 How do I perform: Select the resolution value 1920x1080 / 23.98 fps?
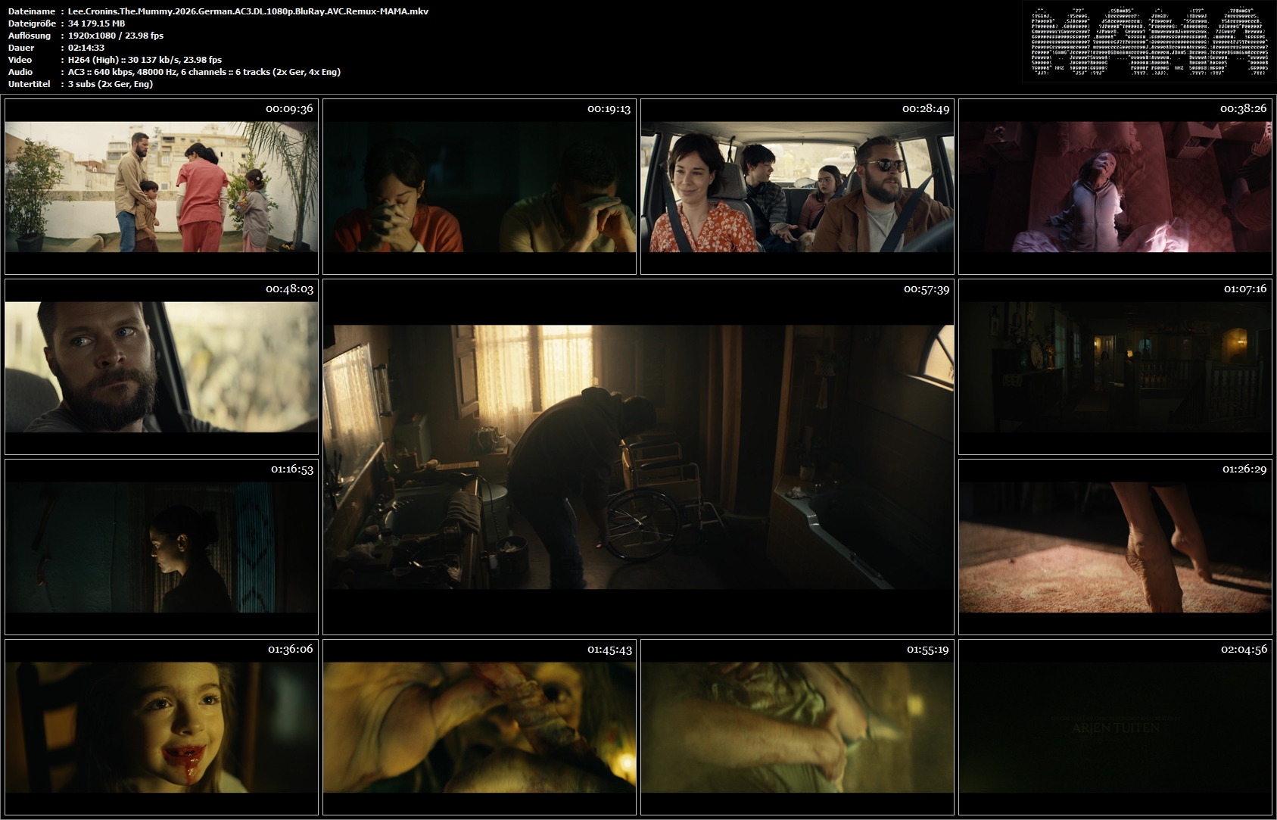point(116,36)
